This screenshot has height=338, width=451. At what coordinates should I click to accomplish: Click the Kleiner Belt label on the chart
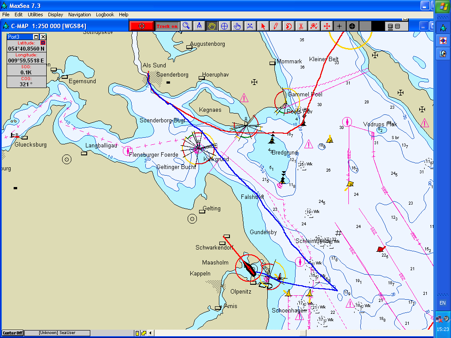pyautogui.click(x=324, y=59)
